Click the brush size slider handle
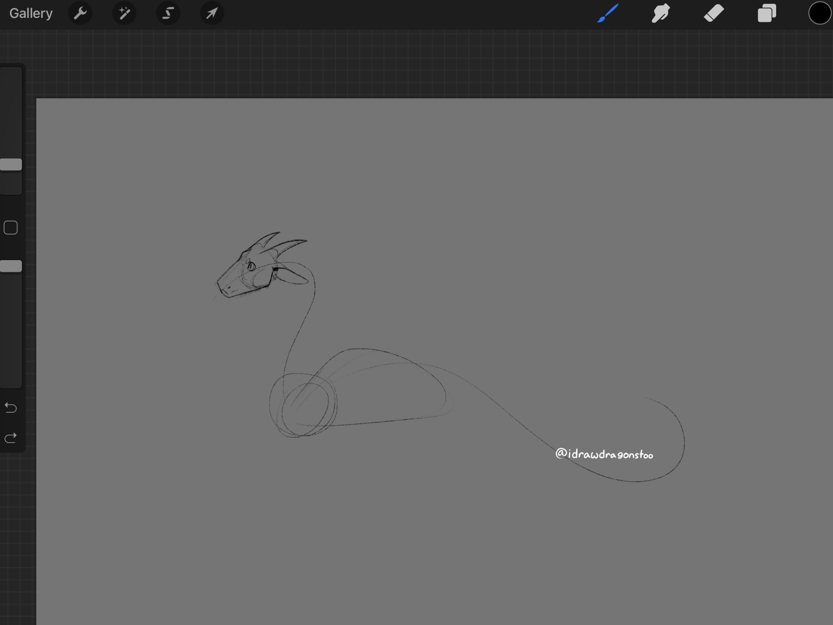Image resolution: width=833 pixels, height=625 pixels. coord(11,164)
